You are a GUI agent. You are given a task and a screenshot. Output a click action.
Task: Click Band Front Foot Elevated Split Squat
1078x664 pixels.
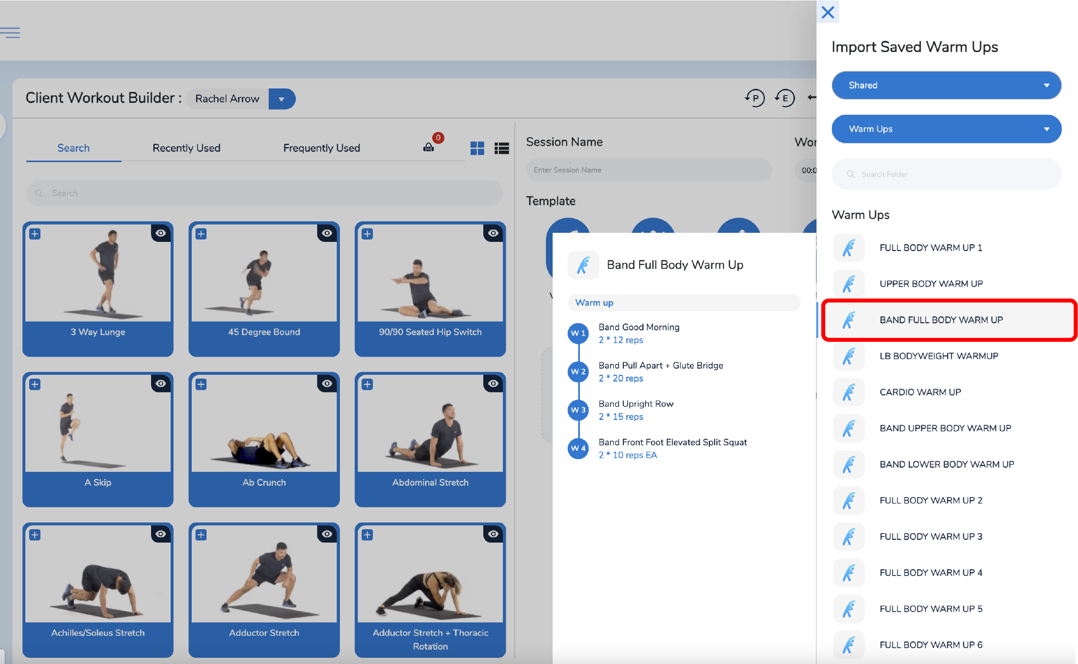tap(673, 442)
